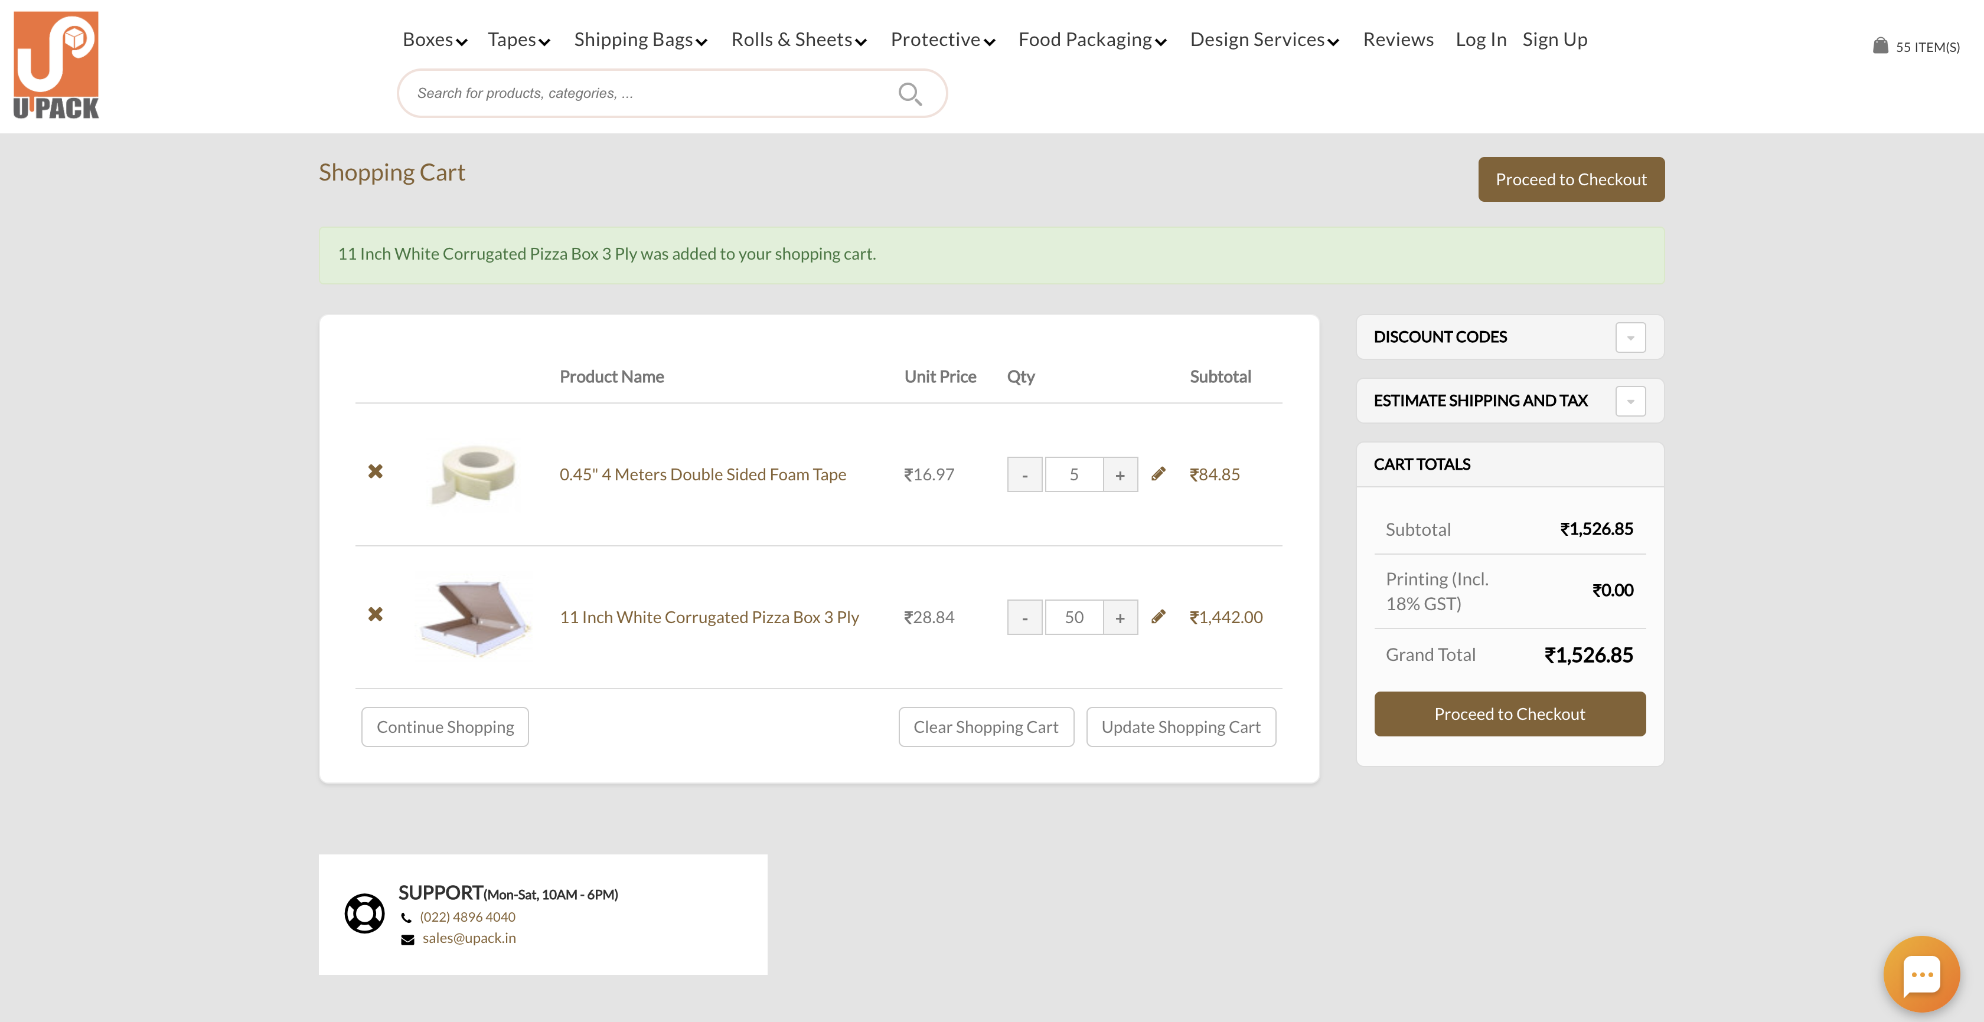Increase Foam Tape quantity with plus

(1120, 475)
